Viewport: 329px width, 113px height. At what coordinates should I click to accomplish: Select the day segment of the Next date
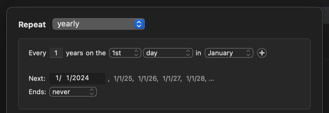68,78
